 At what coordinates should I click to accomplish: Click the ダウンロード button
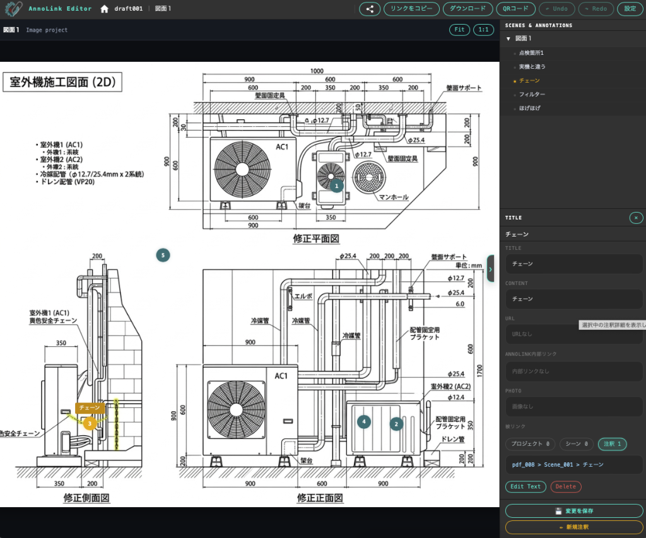coord(467,9)
